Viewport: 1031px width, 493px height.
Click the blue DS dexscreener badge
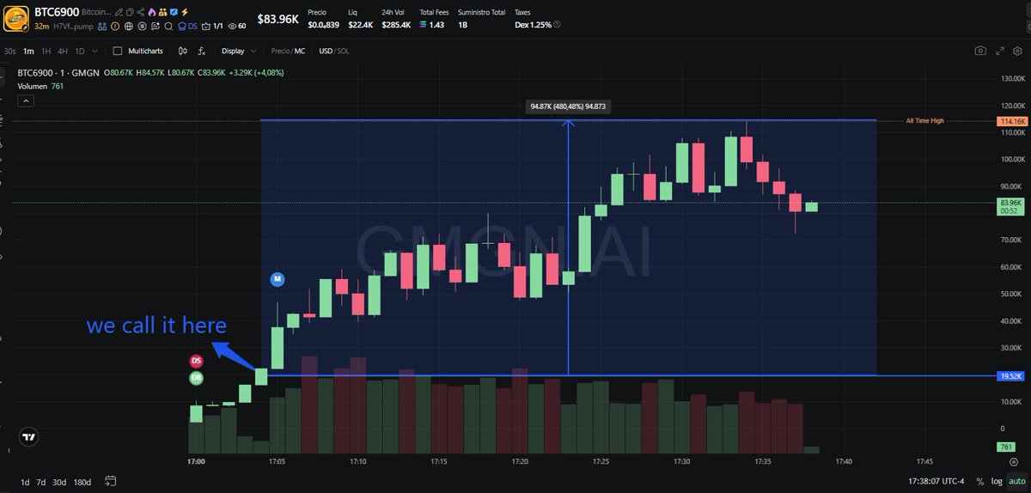pyautogui.click(x=187, y=27)
